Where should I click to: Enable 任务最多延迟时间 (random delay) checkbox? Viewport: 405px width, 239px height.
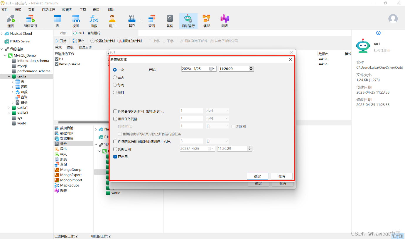click(115, 111)
